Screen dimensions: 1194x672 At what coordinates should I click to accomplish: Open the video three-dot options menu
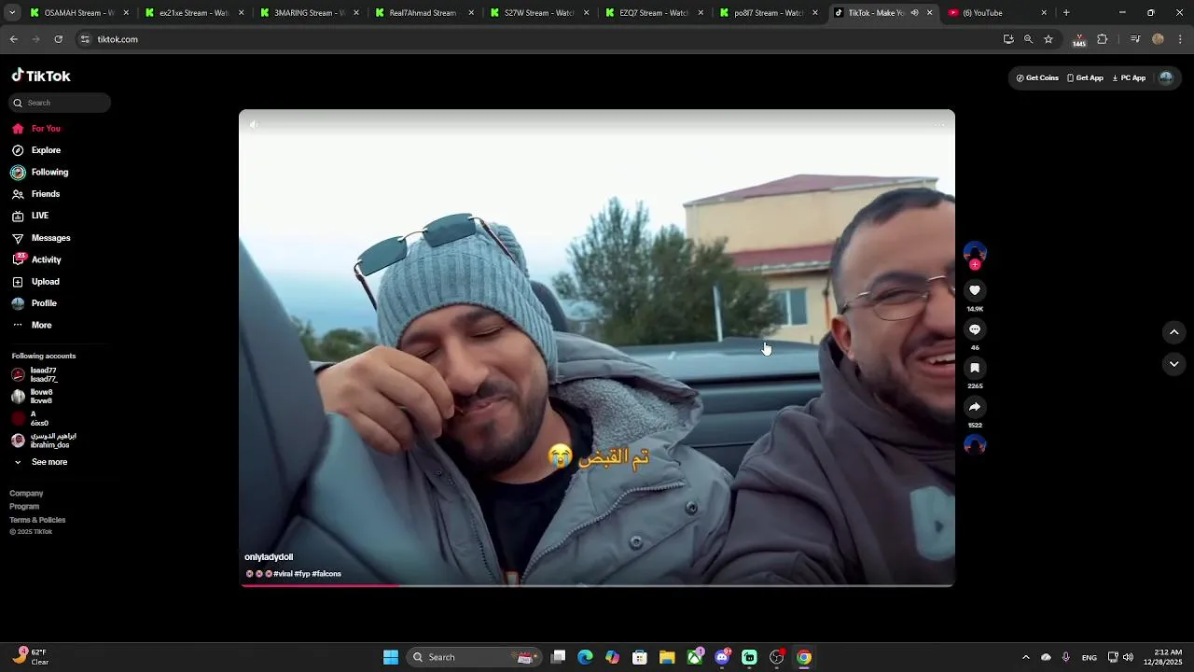tap(939, 125)
